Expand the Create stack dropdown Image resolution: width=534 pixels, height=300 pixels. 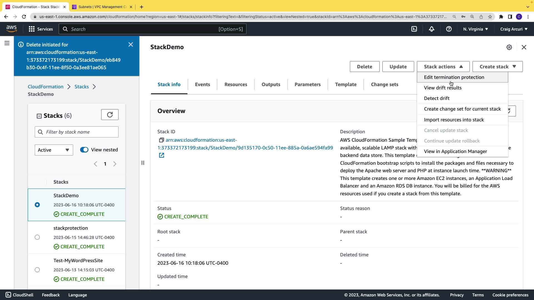pos(497,67)
